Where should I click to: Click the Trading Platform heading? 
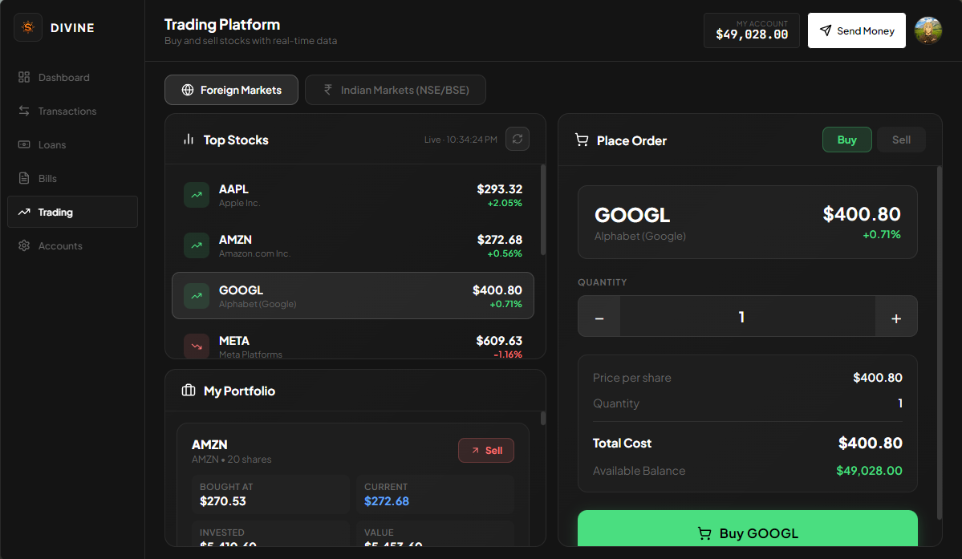click(x=222, y=25)
